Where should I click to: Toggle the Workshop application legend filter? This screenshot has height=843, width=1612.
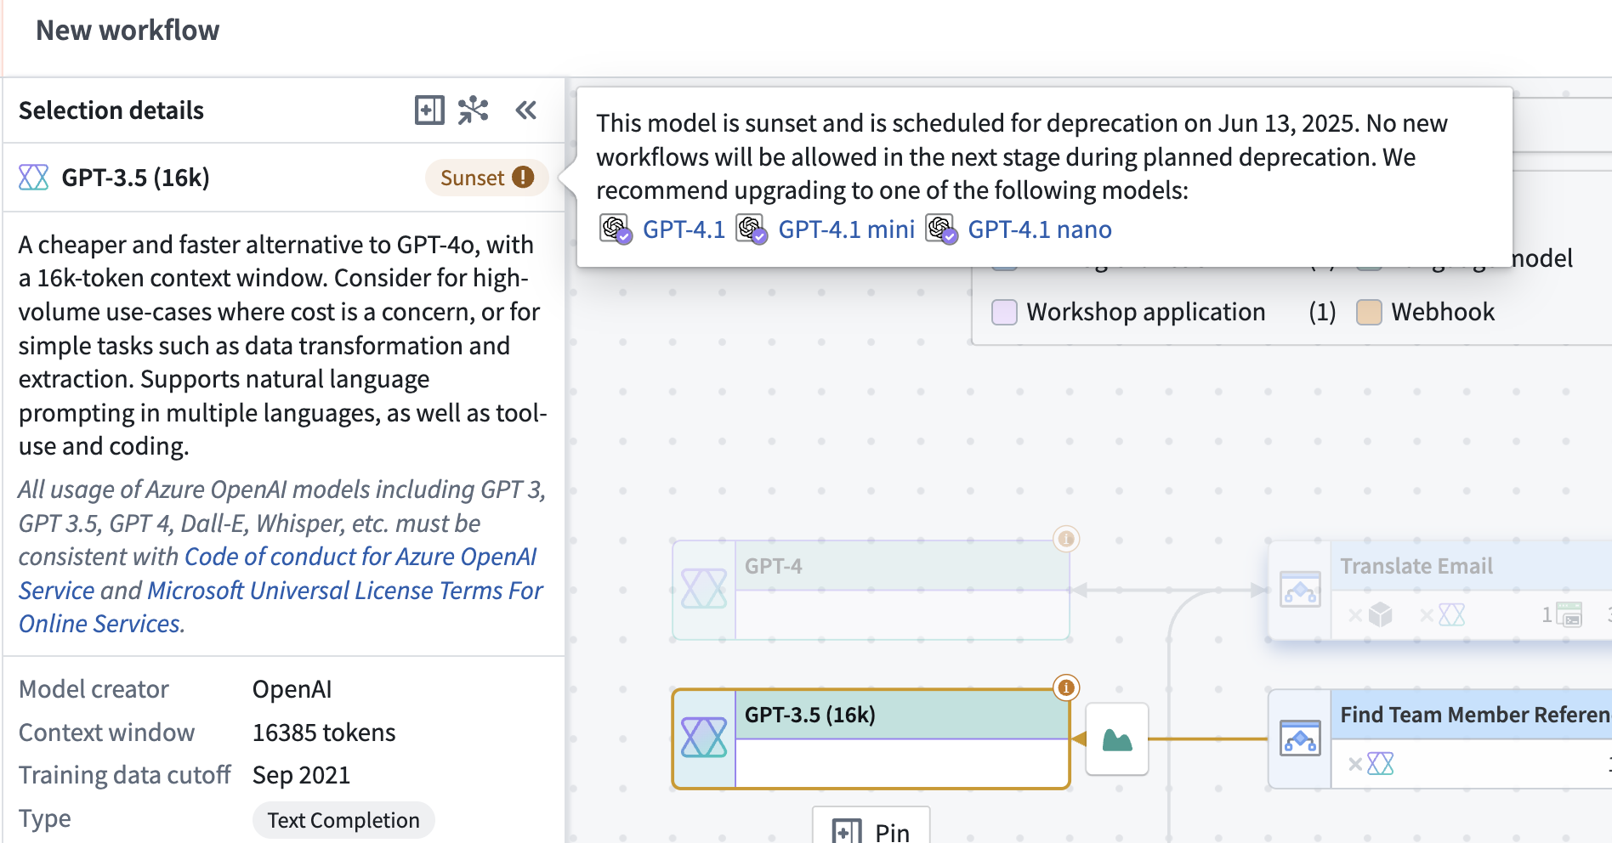pos(1145,312)
